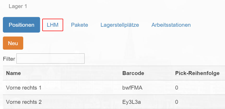
Task: Sort table by Name column header
Action: pyautogui.click(x=14, y=73)
